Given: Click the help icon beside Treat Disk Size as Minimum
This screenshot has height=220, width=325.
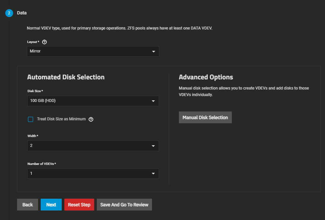Looking at the screenshot, I should [91, 119].
